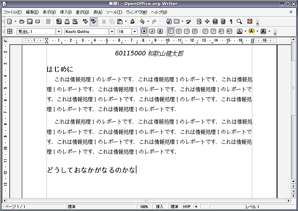Open the Gallery

pos(215,21)
